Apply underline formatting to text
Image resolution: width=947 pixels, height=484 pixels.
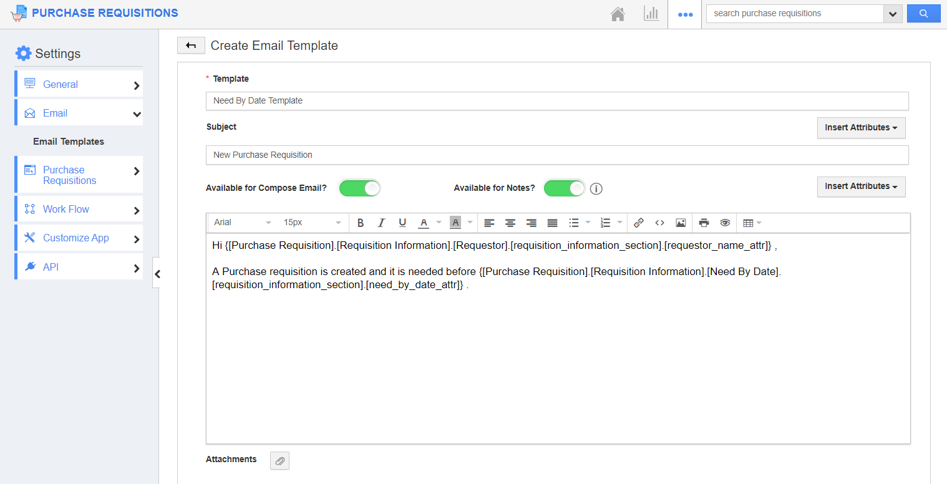(x=402, y=223)
